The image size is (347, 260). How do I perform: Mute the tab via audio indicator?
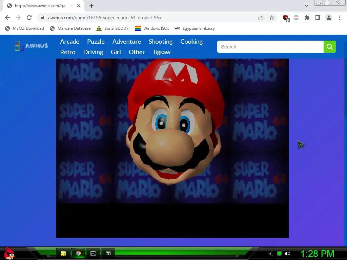(x=71, y=6)
